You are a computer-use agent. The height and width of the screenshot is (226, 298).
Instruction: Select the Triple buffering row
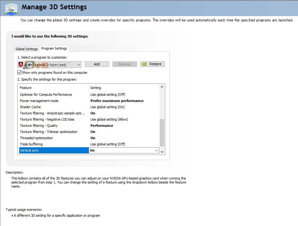point(31,144)
